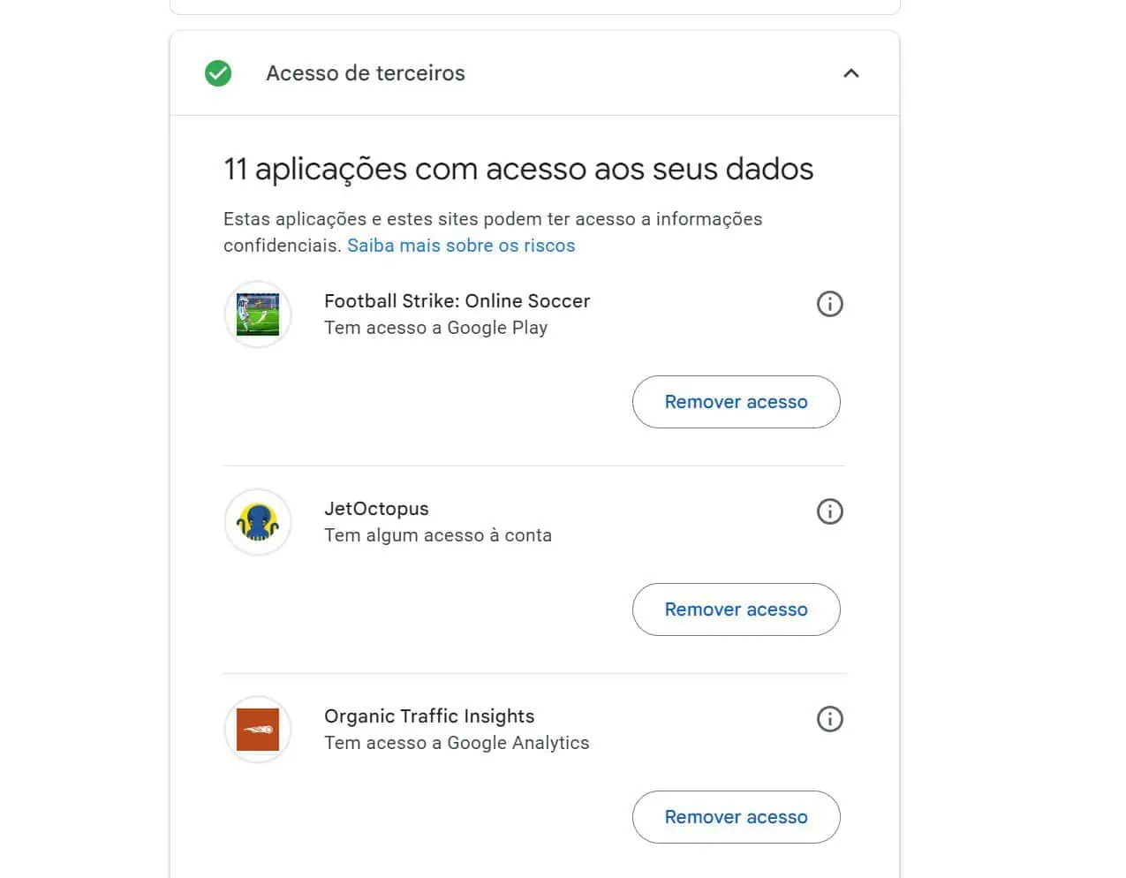This screenshot has width=1126, height=878.
Task: Click the Tem acesso a Google Analytics text
Action: pyautogui.click(x=457, y=743)
